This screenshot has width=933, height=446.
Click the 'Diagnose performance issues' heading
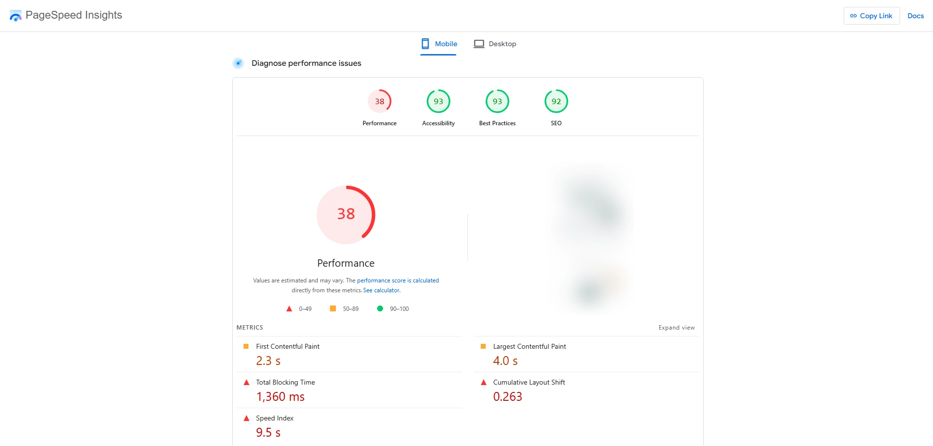click(306, 63)
